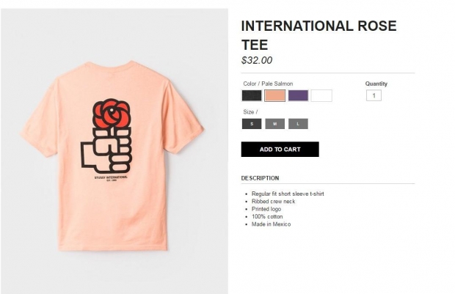Select size M
455x294 pixels.
point(274,124)
